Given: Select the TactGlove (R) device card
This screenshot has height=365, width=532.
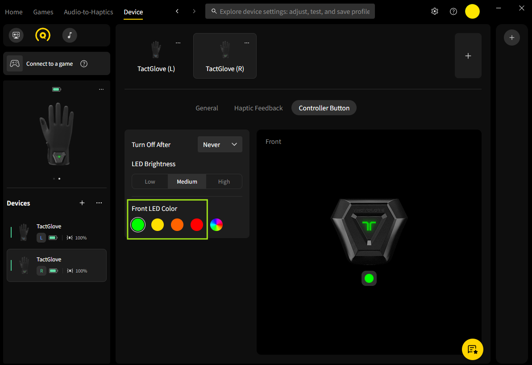Looking at the screenshot, I should (x=225, y=56).
